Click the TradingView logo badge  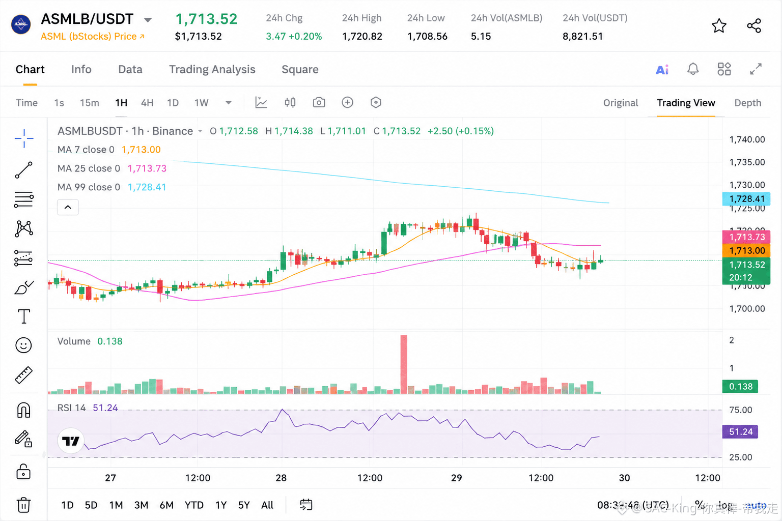tap(71, 441)
